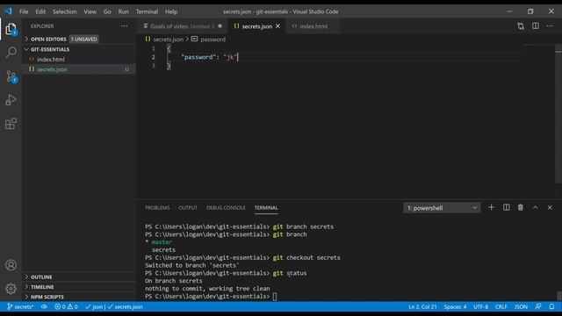This screenshot has width=562, height=316.
Task: Click the remote eye icon in status bar
Action: click(x=44, y=306)
